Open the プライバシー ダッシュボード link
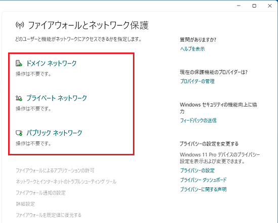 tap(203, 180)
